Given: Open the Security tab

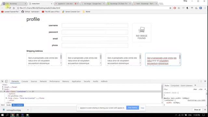Looking at the screenshot, I should coord(87,81).
